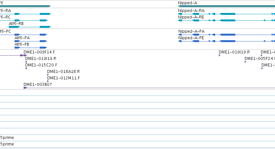
Task: Select the Nipped-A gene span bar
Action: click(227, 6)
